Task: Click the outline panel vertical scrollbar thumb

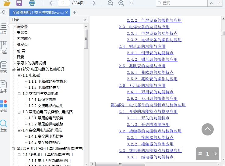Action: coord(86,39)
